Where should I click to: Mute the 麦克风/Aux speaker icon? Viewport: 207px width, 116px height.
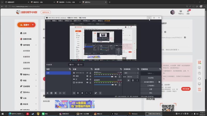click(x=116, y=77)
